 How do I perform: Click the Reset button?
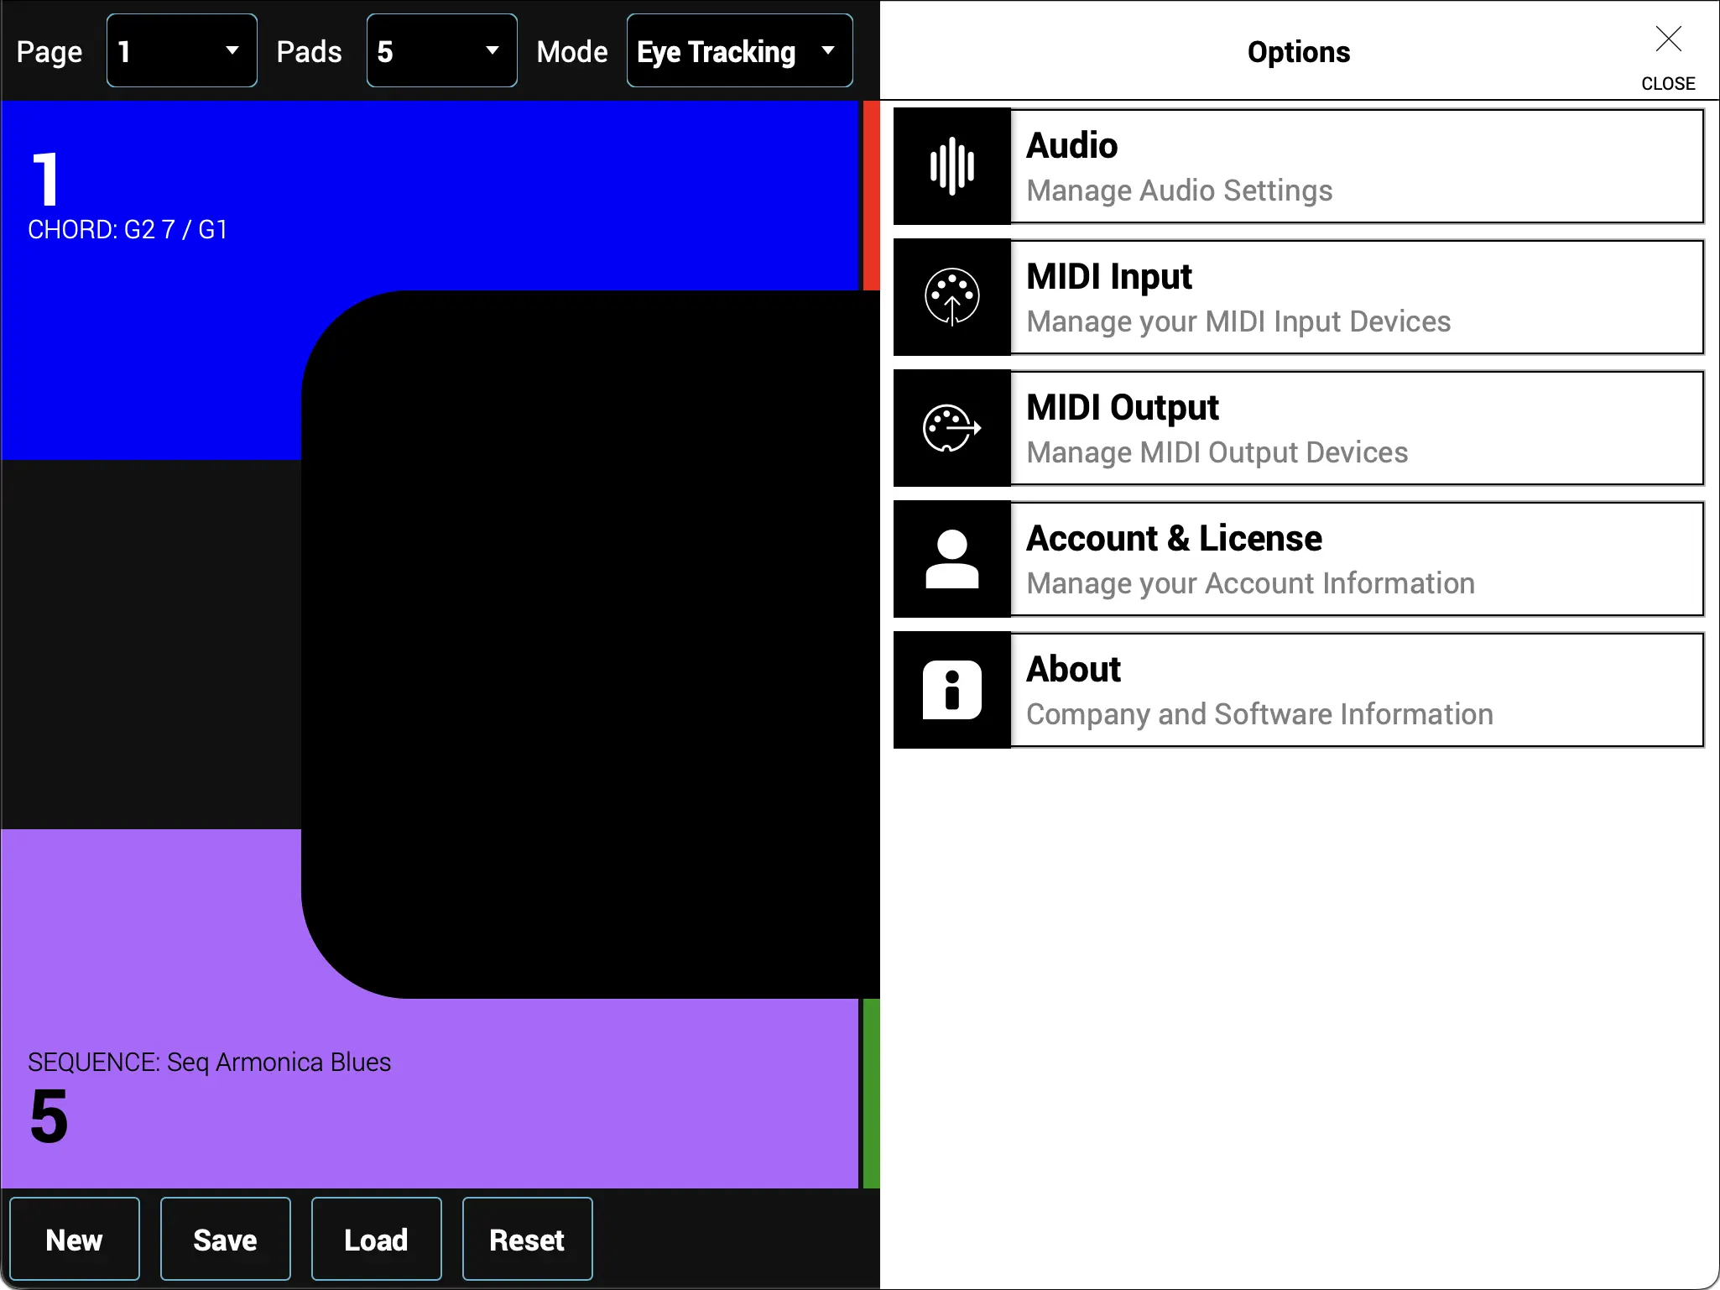click(526, 1238)
